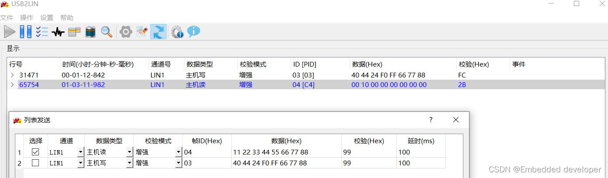This screenshot has height=178, width=608.
Task: Maximize the USB2LIN window
Action: 577,4
